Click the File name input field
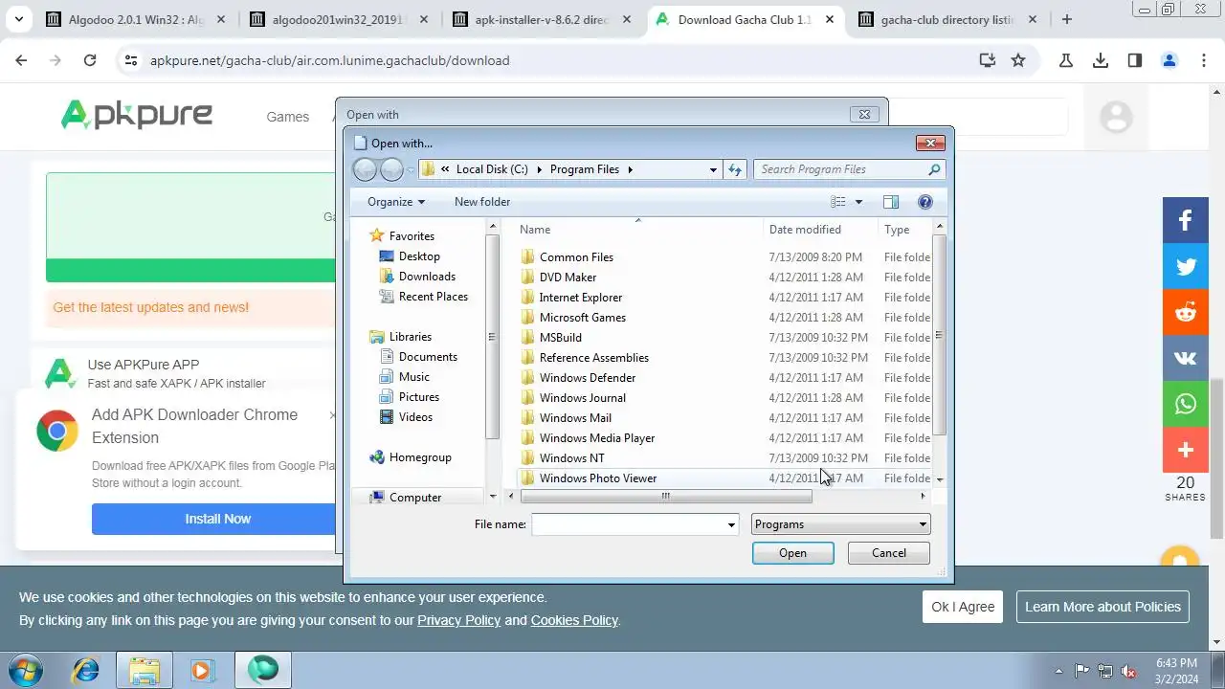1225x689 pixels. click(x=628, y=524)
